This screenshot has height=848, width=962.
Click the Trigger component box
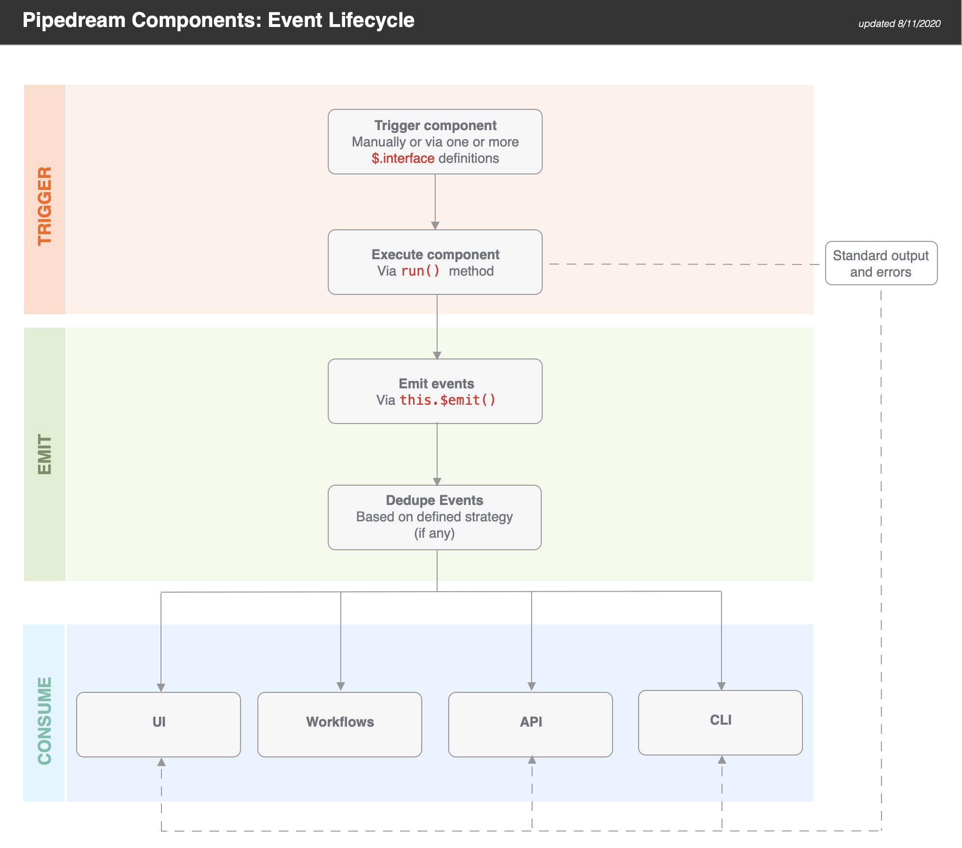pos(435,141)
